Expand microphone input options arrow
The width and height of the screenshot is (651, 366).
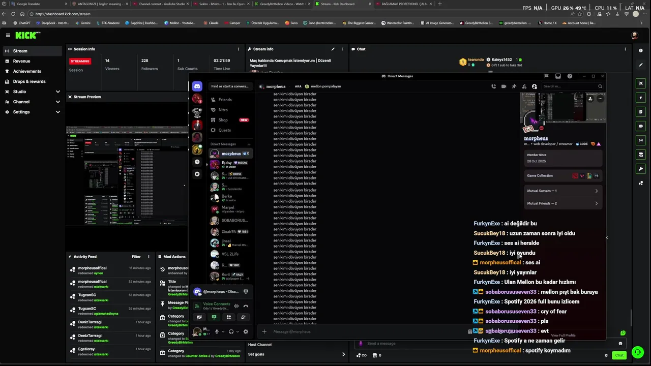click(223, 332)
